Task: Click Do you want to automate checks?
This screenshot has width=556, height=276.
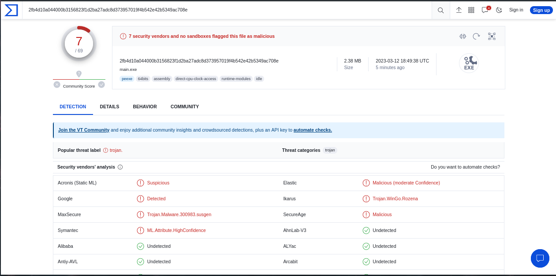Action: [x=465, y=167]
